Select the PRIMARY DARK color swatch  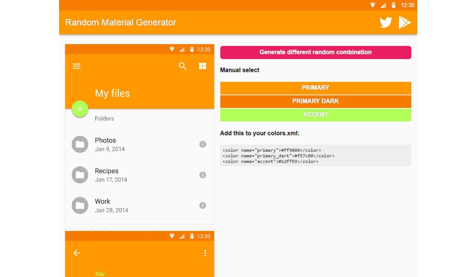[x=316, y=101]
